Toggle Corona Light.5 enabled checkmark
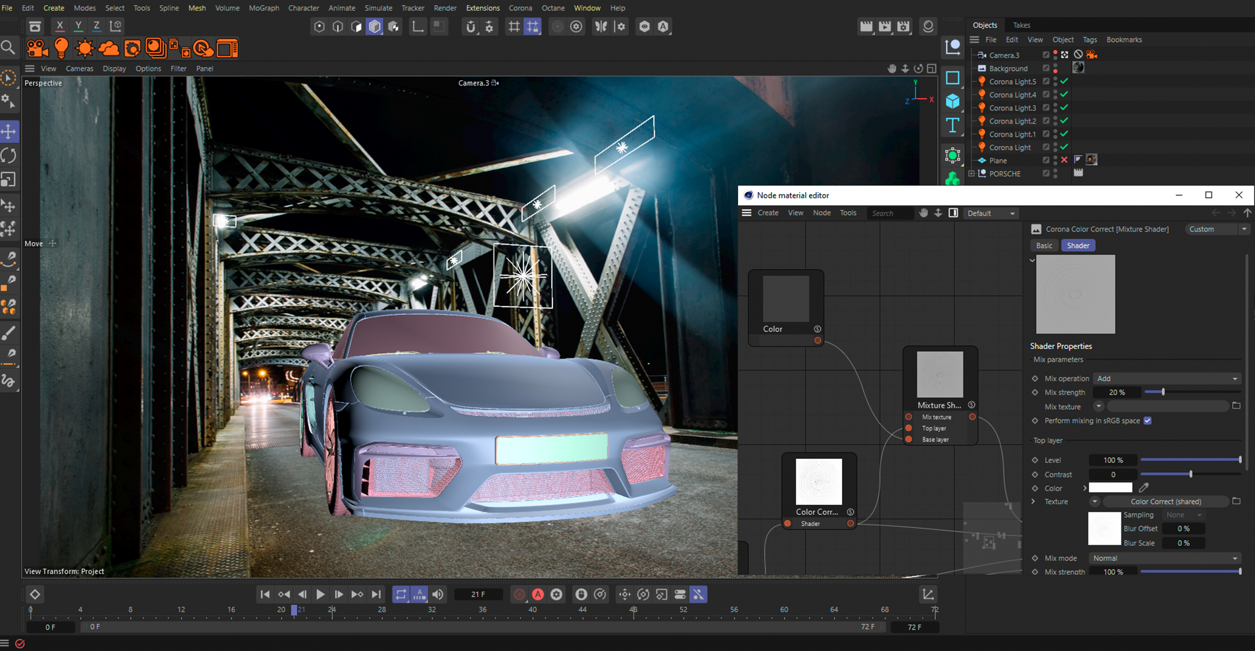 click(x=1064, y=82)
